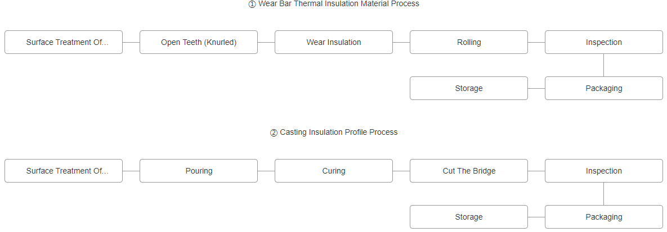
Task: Select Storage box in the Casting process
Action: (x=469, y=217)
